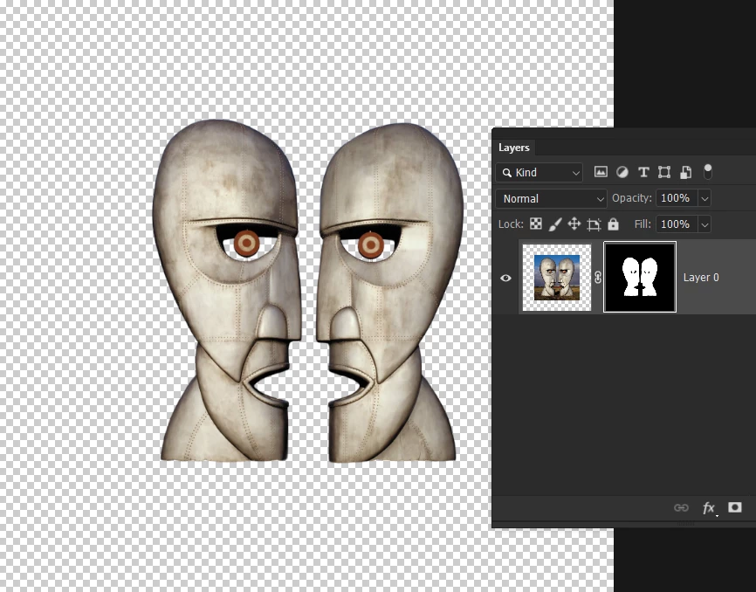The width and height of the screenshot is (756, 592).
Task: Open the Normal blend mode dropdown
Action: point(551,198)
